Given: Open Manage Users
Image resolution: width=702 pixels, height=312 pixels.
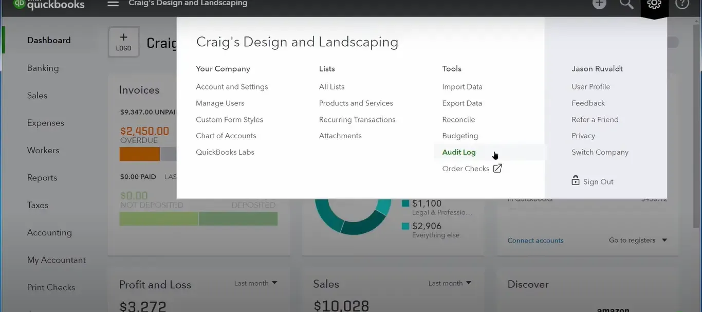Looking at the screenshot, I should [220, 103].
